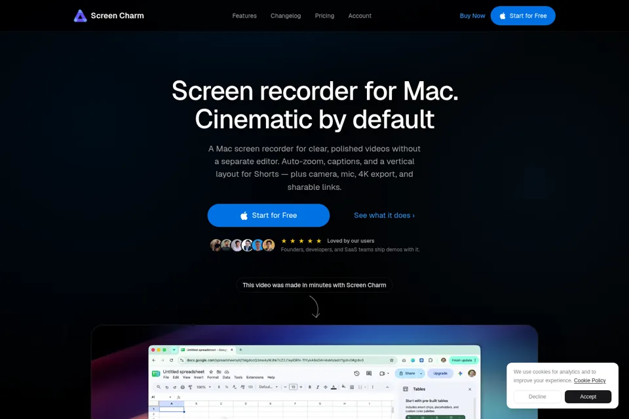
Task: Decline cookies in the banner
Action: click(537, 397)
